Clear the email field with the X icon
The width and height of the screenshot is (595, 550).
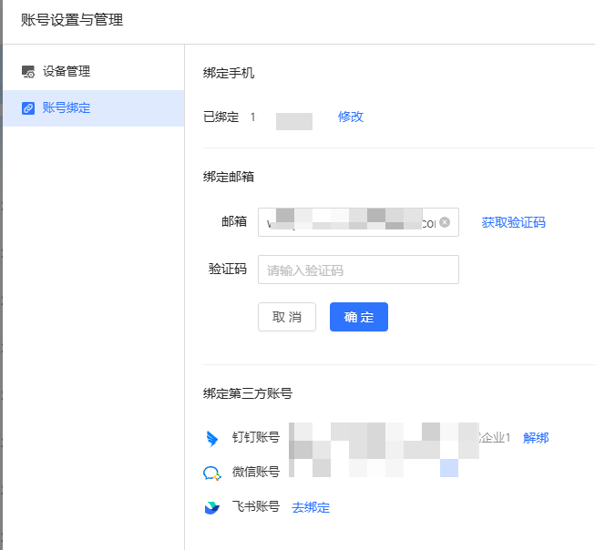[445, 222]
